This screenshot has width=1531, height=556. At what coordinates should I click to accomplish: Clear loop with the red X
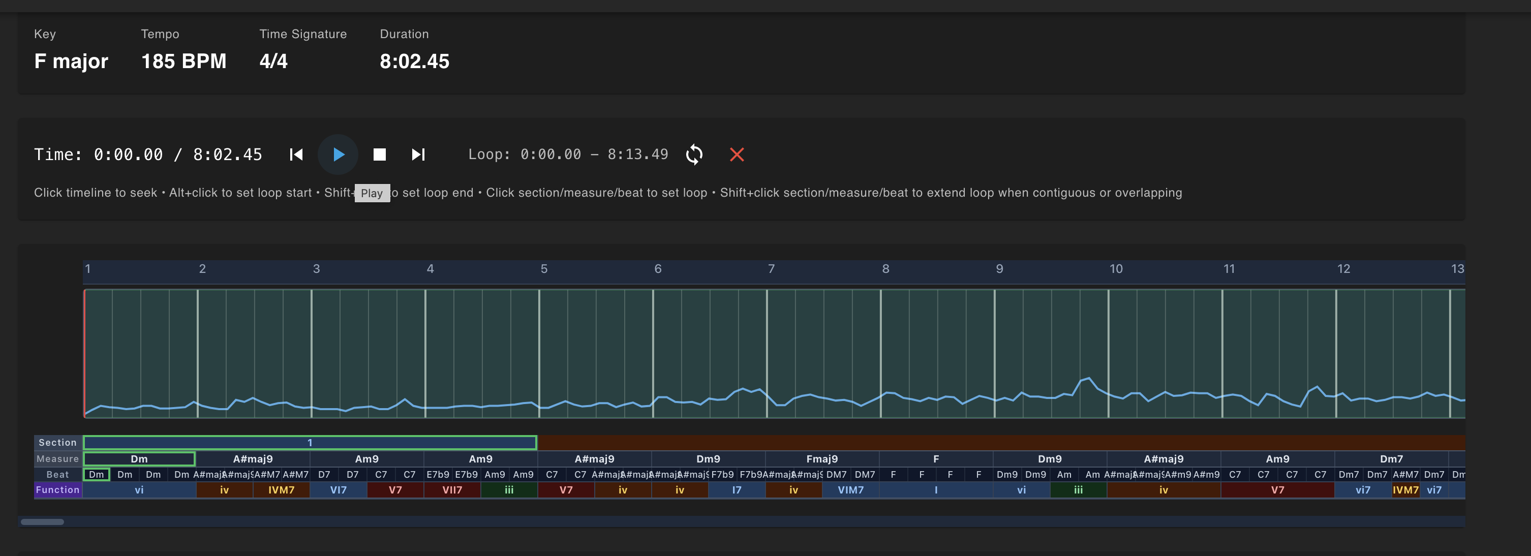(737, 155)
